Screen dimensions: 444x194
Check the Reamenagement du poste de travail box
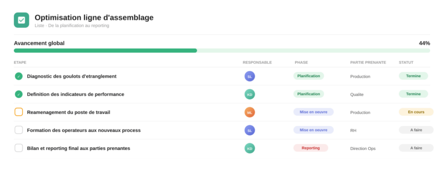(19, 112)
